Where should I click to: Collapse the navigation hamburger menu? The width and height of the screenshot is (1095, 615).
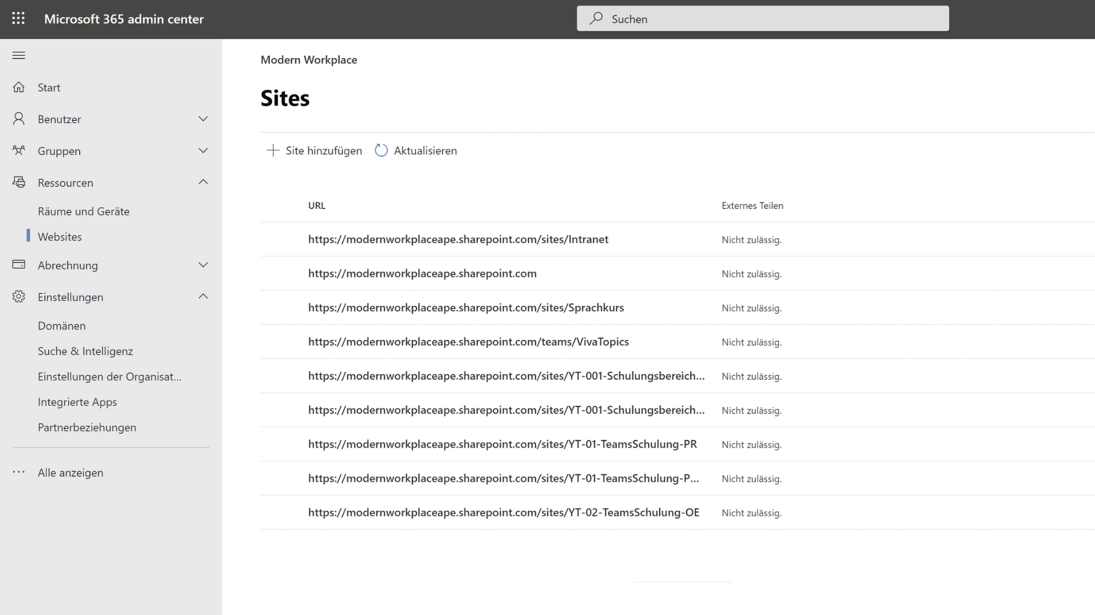19,55
